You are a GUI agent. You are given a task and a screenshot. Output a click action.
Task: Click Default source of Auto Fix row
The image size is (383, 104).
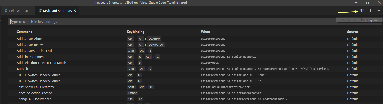(x=353, y=69)
